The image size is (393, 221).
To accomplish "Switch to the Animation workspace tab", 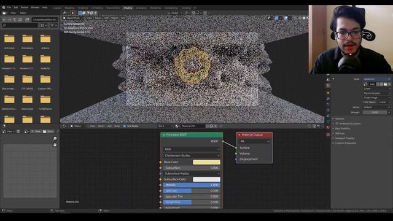I will coord(141,8).
